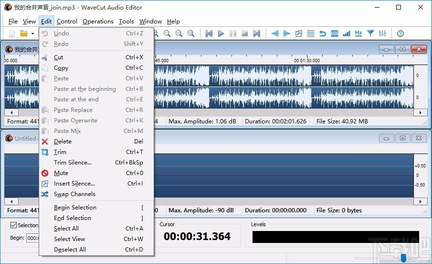Click left arrow of Untitled waveform scrollbar
This screenshot has width=432, height=264.
coord(11,202)
